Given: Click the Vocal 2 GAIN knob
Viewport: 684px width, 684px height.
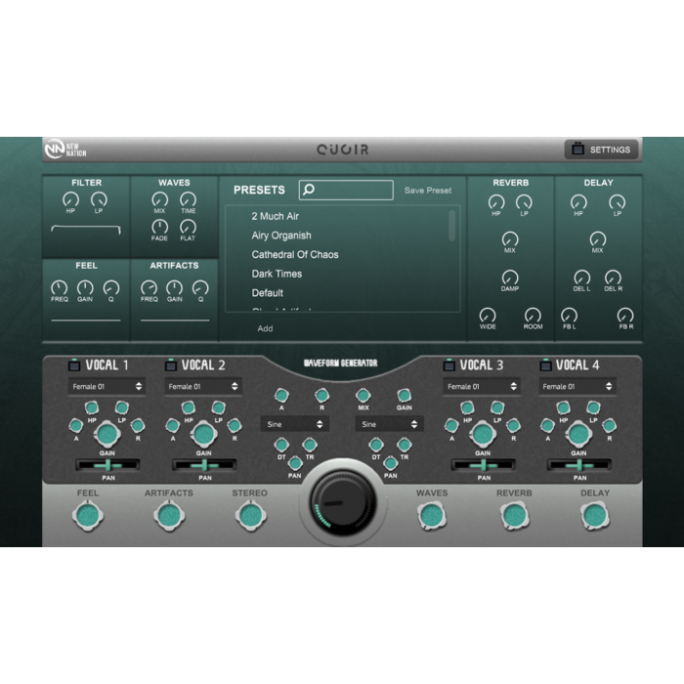Looking at the screenshot, I should pyautogui.click(x=203, y=434).
